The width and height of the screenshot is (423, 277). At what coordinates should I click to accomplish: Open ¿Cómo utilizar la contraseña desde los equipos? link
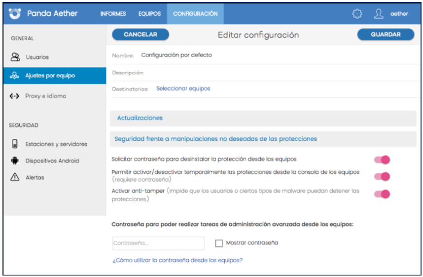tap(177, 260)
